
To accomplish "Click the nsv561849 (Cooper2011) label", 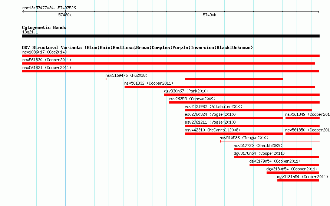I will pyautogui.click(x=307, y=114).
